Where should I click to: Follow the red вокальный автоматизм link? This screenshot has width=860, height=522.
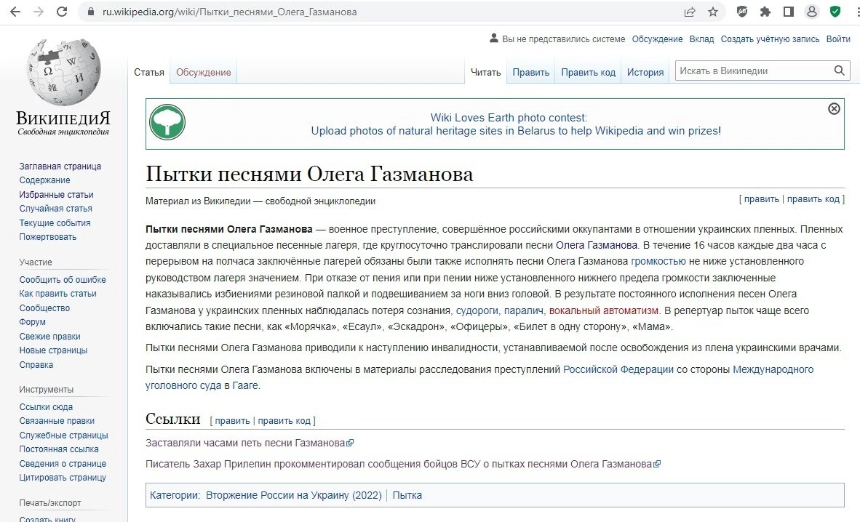pyautogui.click(x=603, y=311)
